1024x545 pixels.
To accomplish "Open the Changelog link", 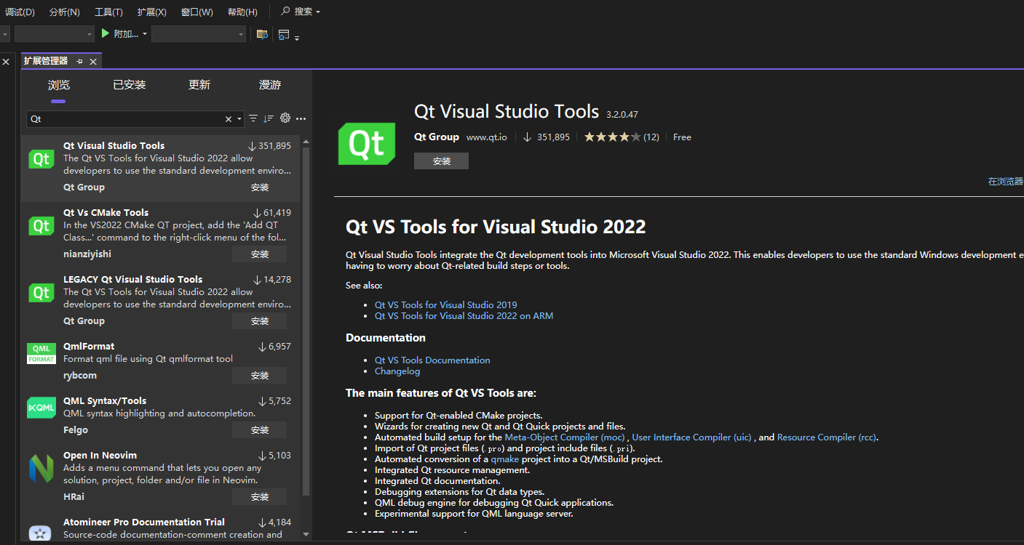I will (x=397, y=371).
